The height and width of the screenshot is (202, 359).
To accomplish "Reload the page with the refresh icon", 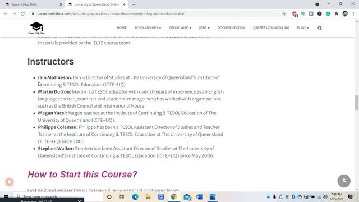I will pyautogui.click(x=22, y=13).
